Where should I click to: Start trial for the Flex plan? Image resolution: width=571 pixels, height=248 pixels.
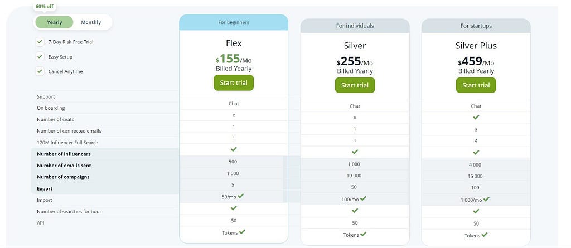pos(234,82)
